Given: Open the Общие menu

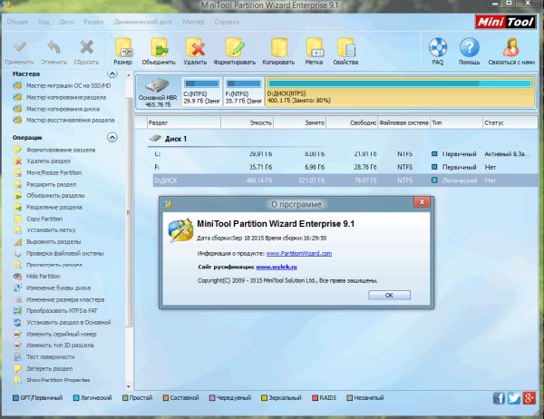Looking at the screenshot, I should 17,22.
